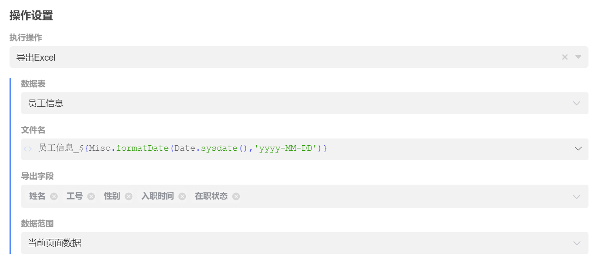Delete the 性别 tag from 导出字段
Viewport: 598px width, 267px height.
tap(129, 196)
